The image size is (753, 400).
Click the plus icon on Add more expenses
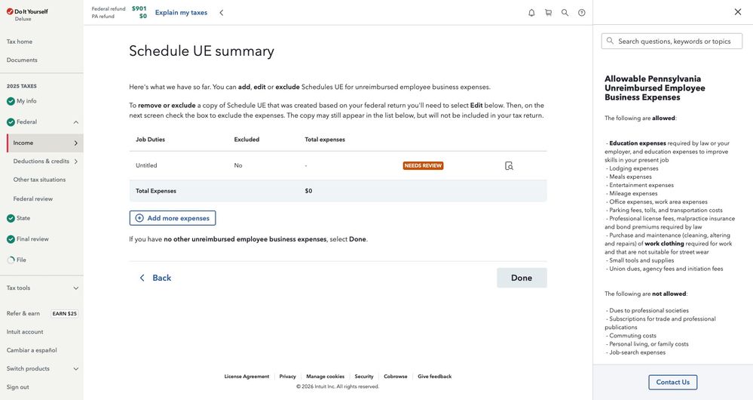pyautogui.click(x=139, y=218)
